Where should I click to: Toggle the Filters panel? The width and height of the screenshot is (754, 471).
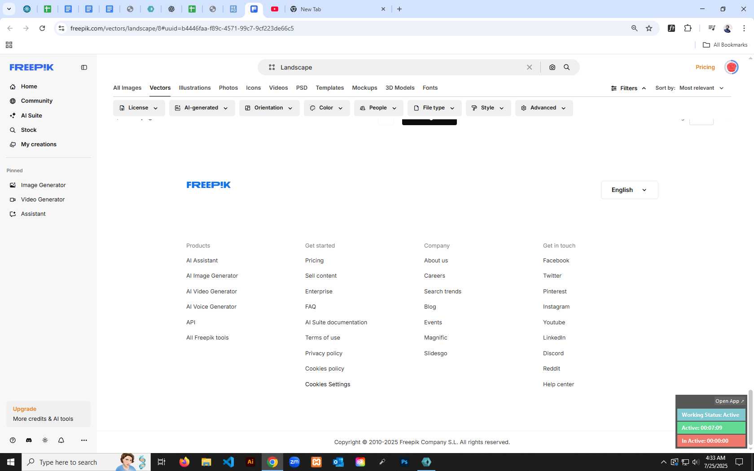pos(628,88)
